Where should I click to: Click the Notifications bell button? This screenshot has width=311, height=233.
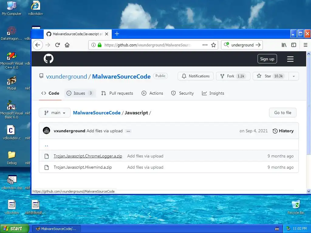point(196,76)
